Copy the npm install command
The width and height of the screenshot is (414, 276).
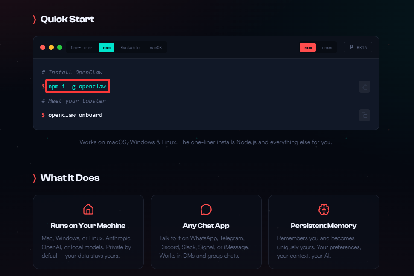pos(364,87)
